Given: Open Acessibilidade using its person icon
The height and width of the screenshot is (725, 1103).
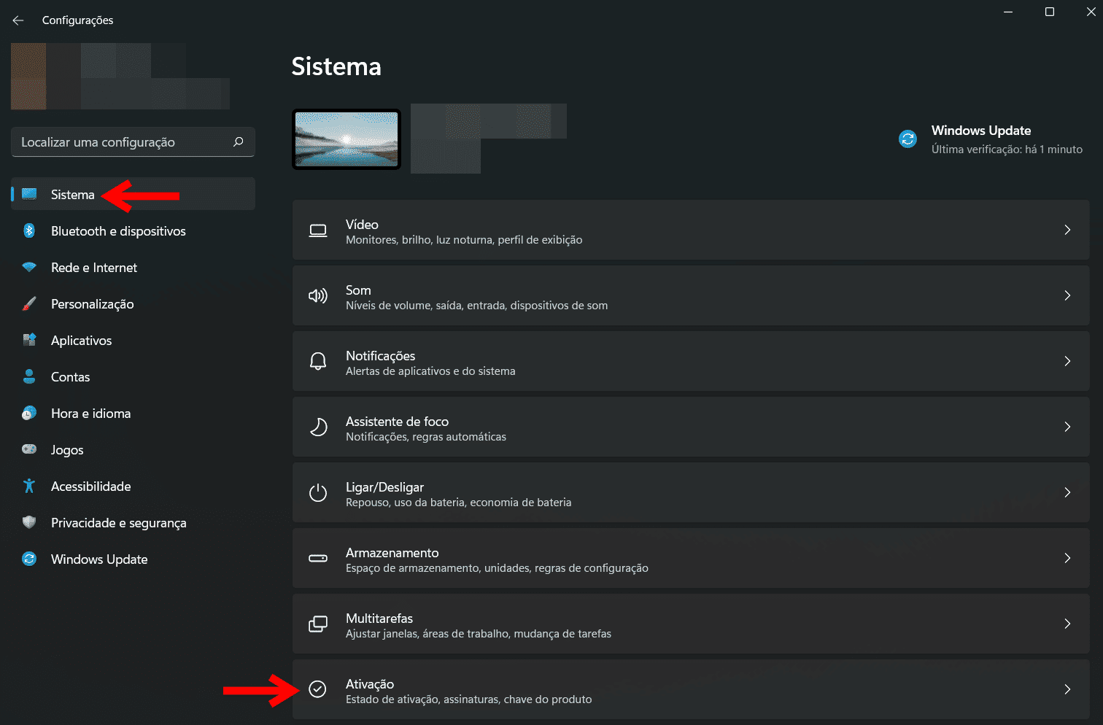Looking at the screenshot, I should click(x=29, y=486).
